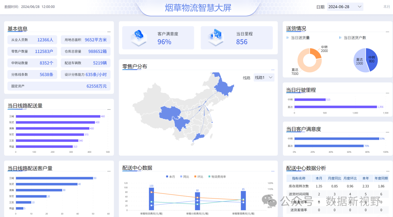Toggle the 同比 legend series
Screen dimensions: 393x217
click(184, 177)
